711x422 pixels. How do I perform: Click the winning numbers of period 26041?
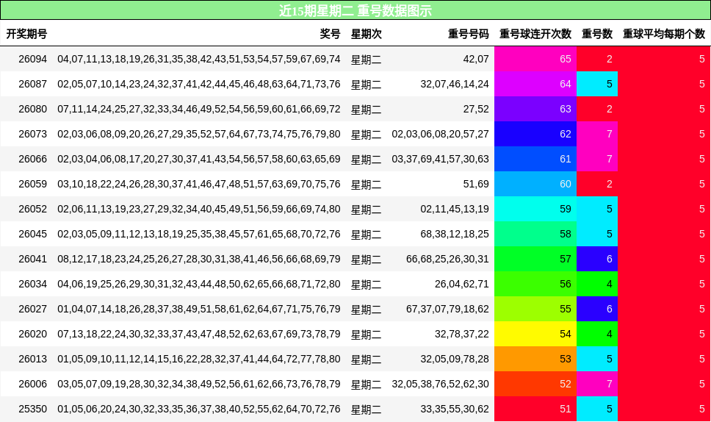198,259
